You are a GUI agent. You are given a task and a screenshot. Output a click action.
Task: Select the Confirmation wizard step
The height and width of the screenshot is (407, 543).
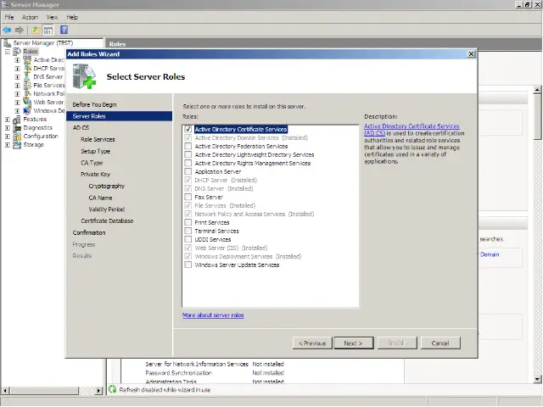coord(89,233)
